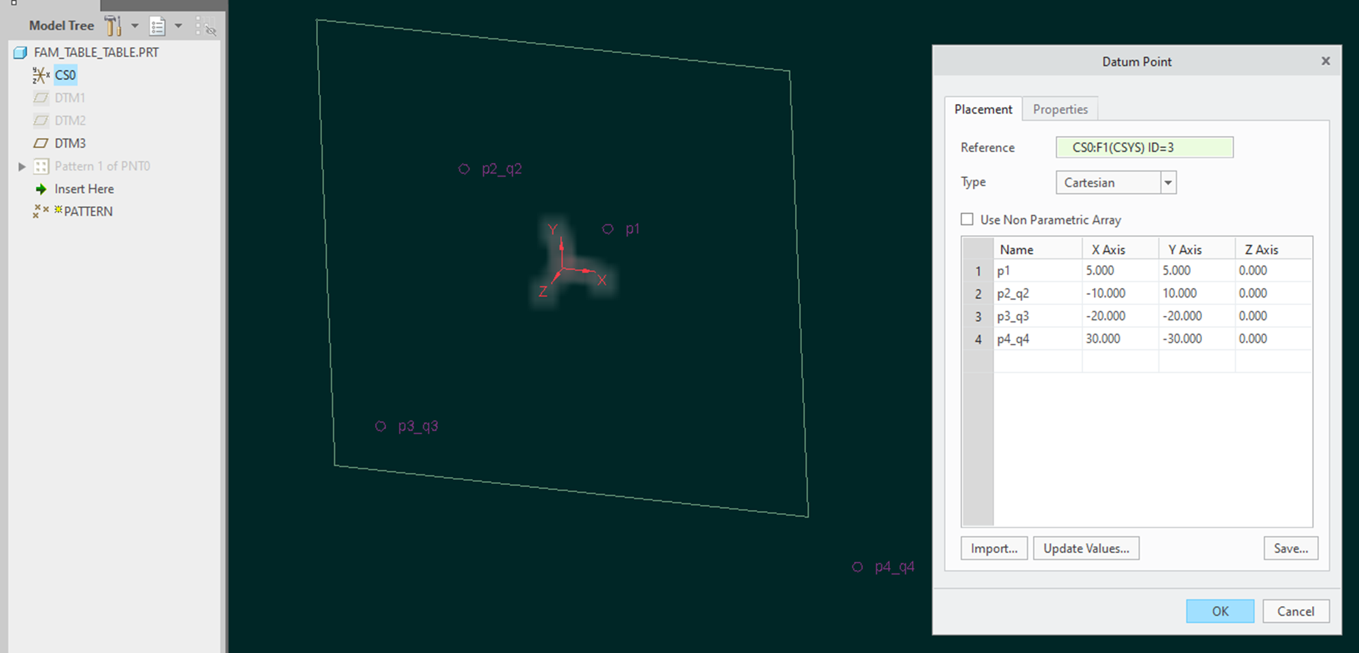Select the CS0 coordinate system icon
Screen dimensions: 1359x653
41,75
